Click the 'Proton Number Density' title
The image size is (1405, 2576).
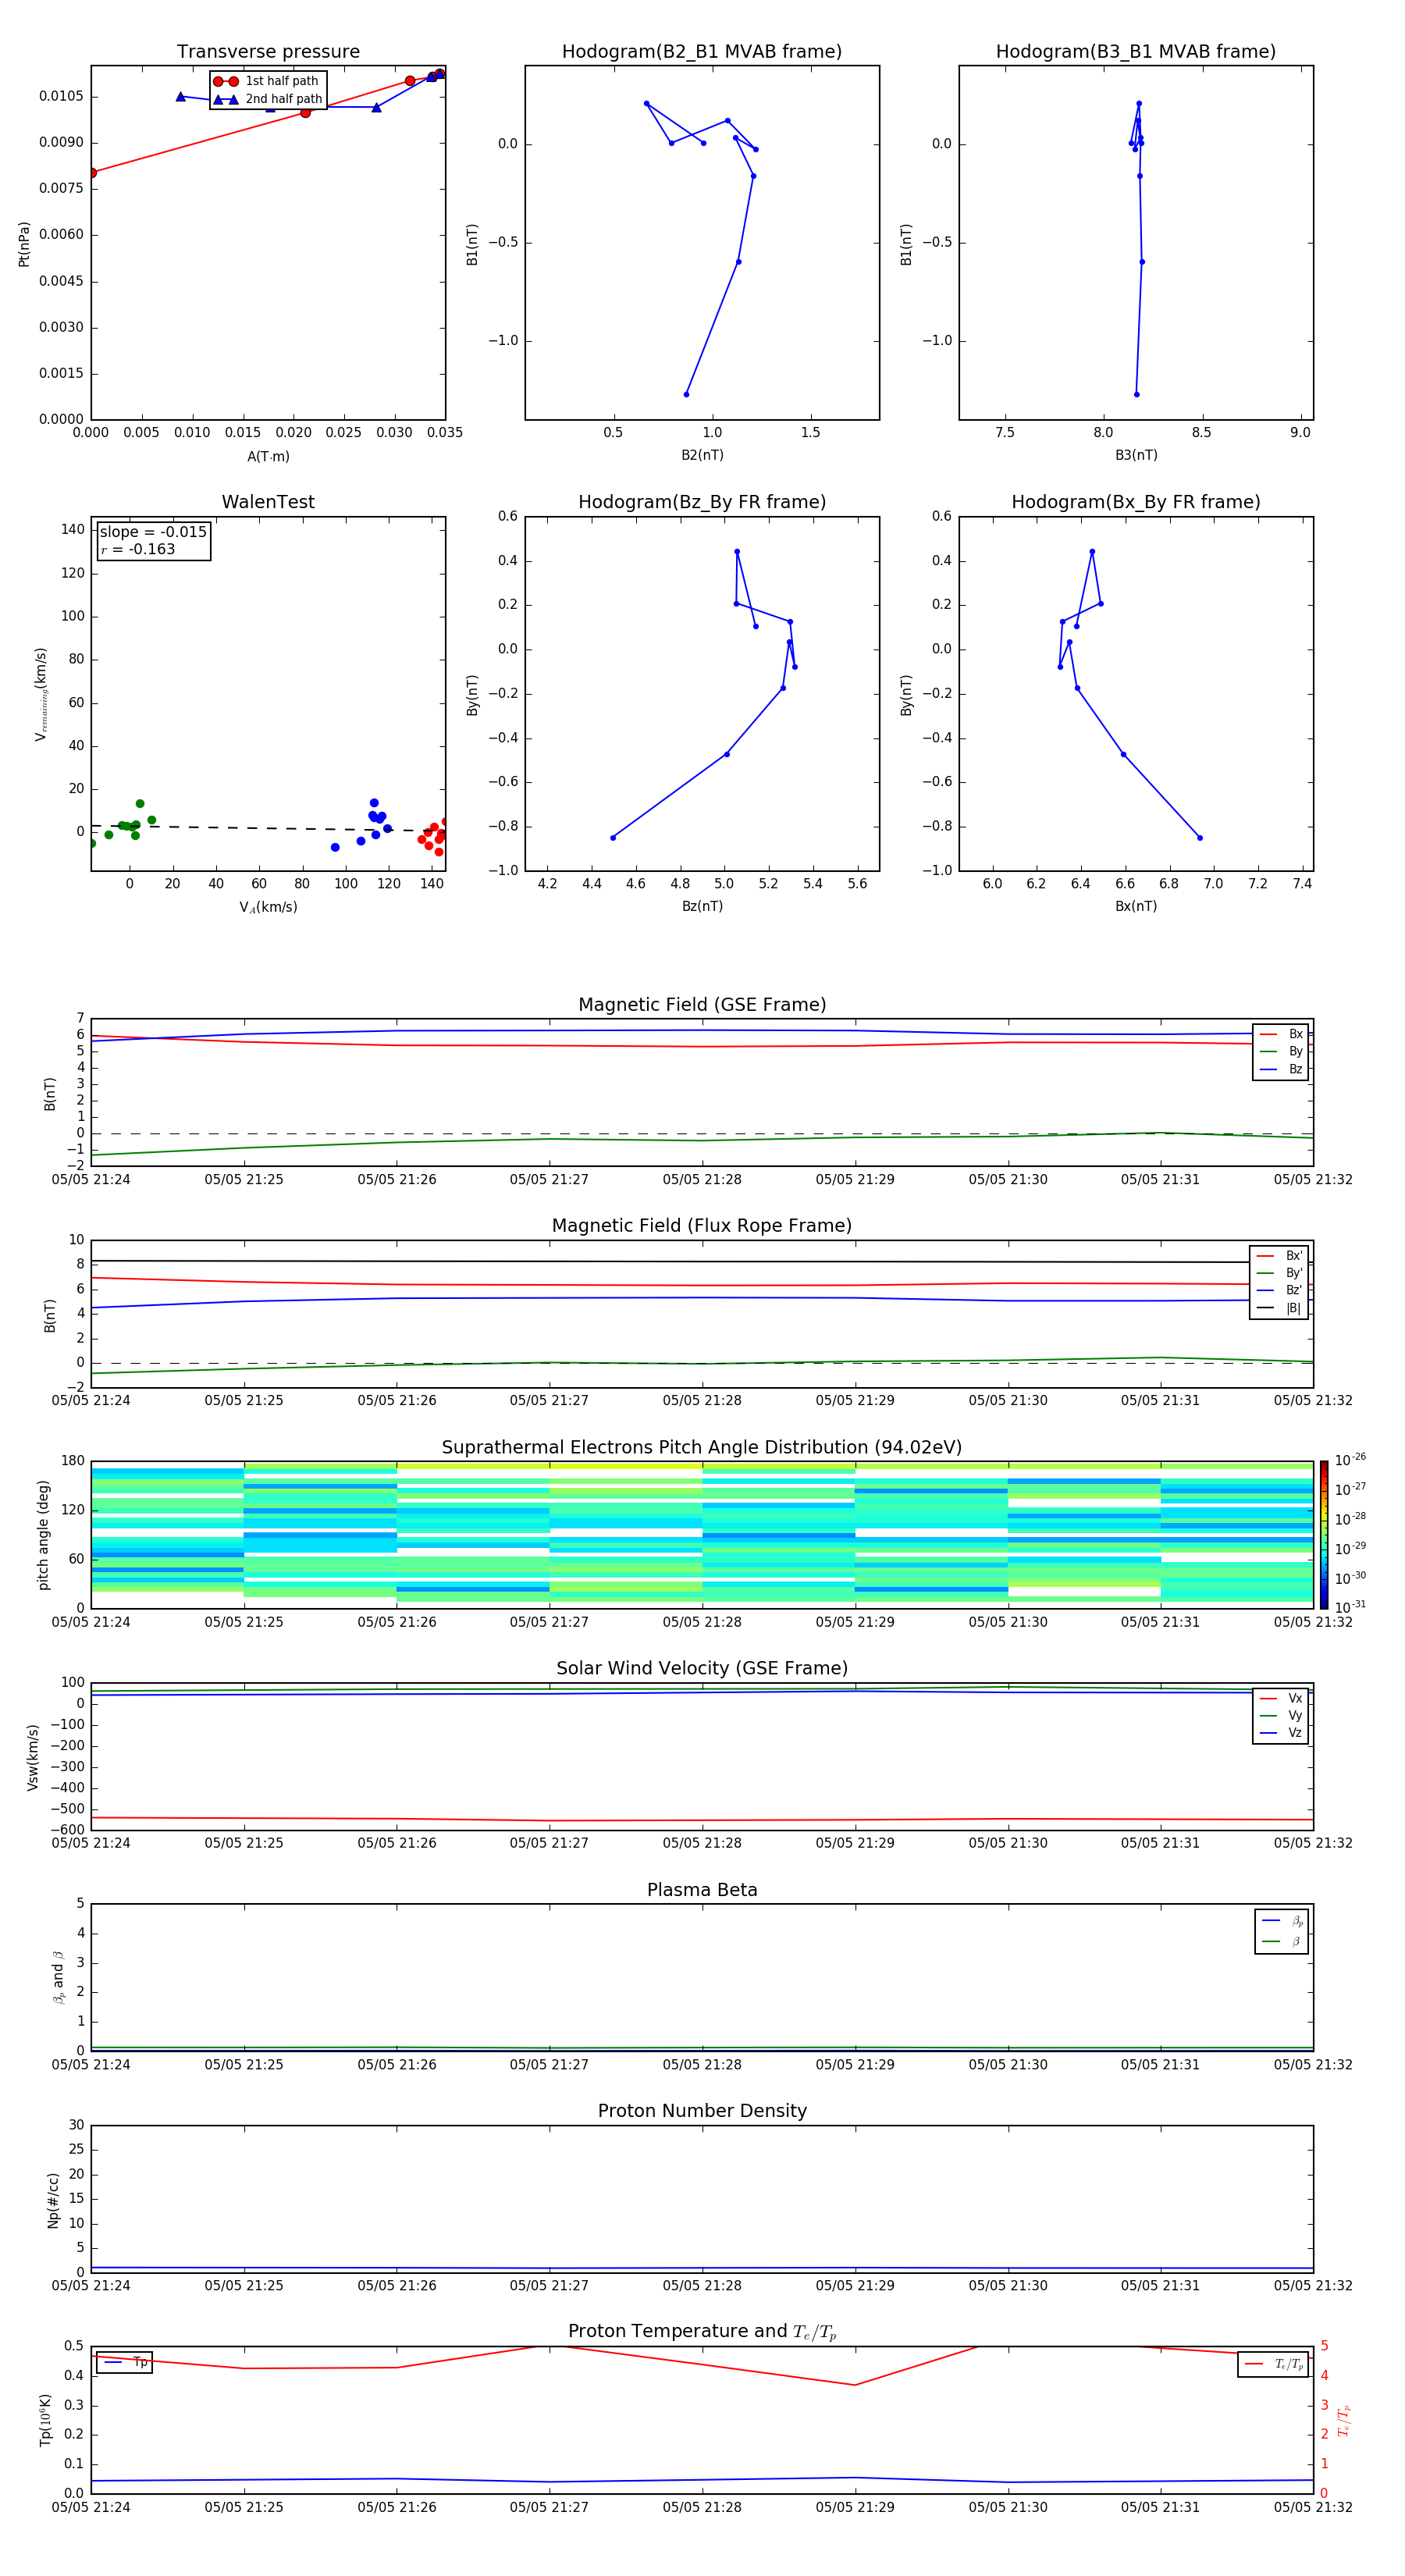tap(702, 2111)
